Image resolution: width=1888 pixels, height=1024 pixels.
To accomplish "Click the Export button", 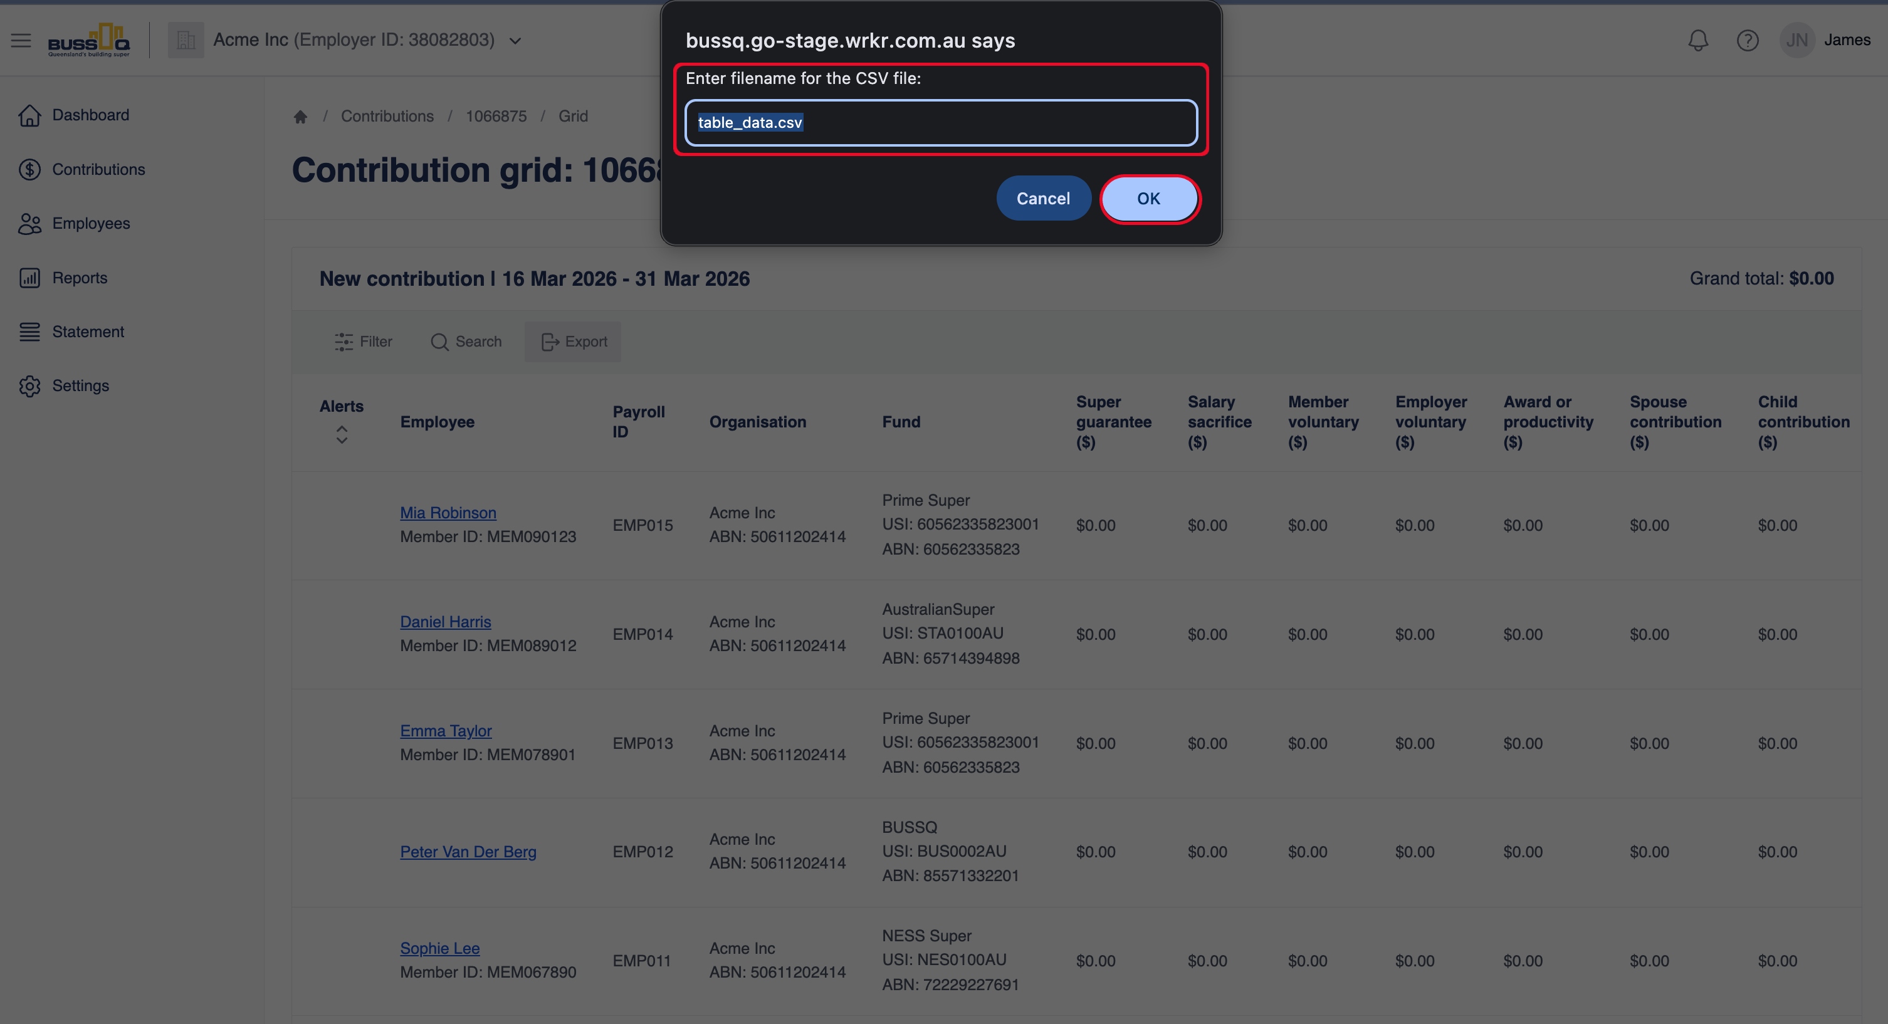I will coord(572,342).
